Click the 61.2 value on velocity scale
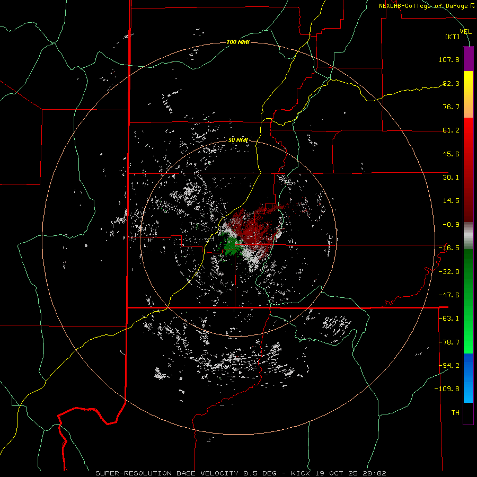Image resolution: width=477 pixels, height=477 pixels. (x=451, y=130)
